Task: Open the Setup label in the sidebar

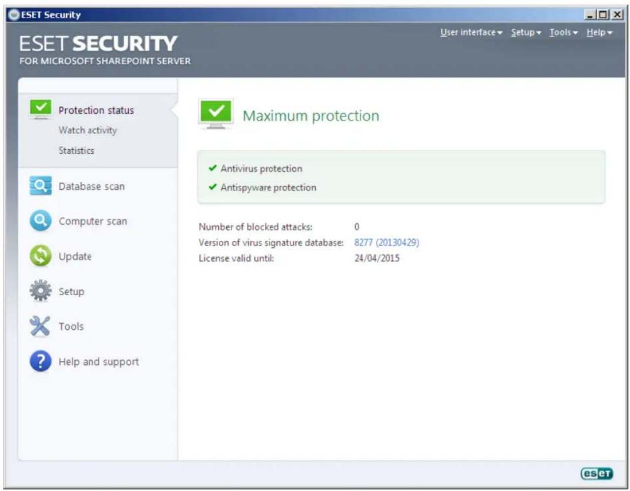Action: (71, 292)
